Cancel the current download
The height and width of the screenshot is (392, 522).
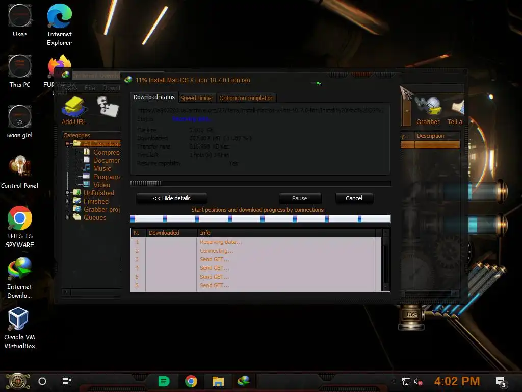[354, 199]
